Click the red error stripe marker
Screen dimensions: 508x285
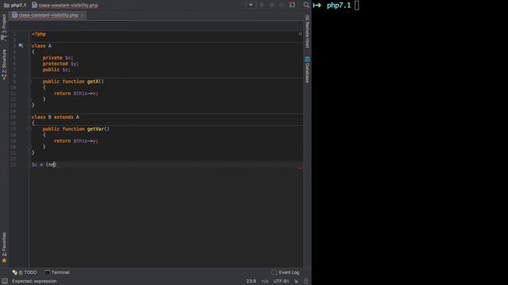(x=301, y=168)
